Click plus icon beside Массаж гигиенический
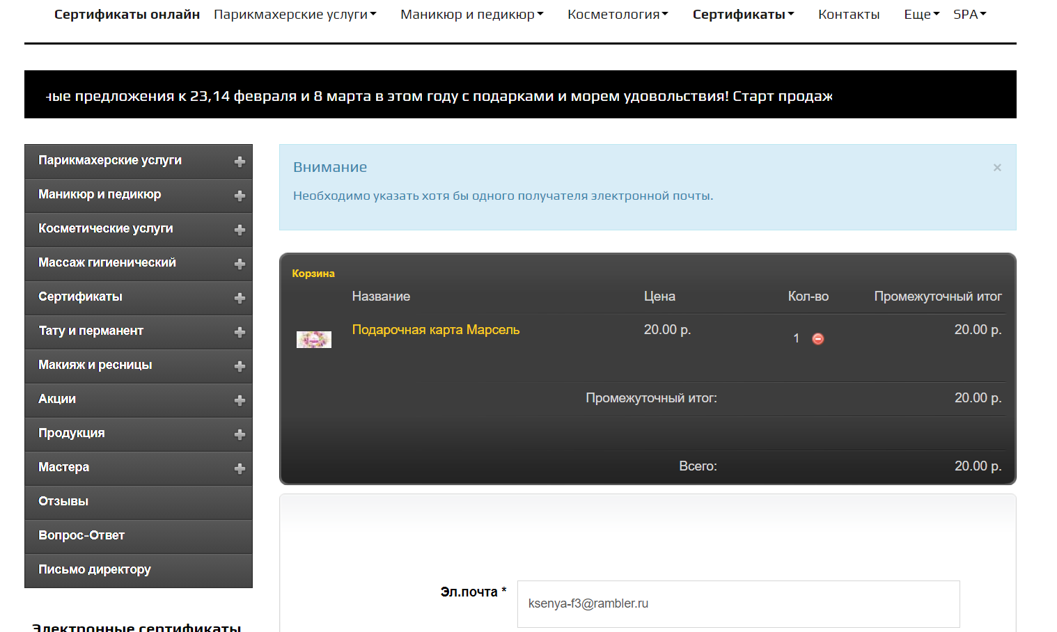1057x632 pixels. [240, 264]
